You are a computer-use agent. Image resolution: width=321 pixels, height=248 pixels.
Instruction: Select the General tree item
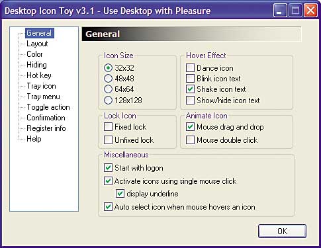[x=39, y=33]
